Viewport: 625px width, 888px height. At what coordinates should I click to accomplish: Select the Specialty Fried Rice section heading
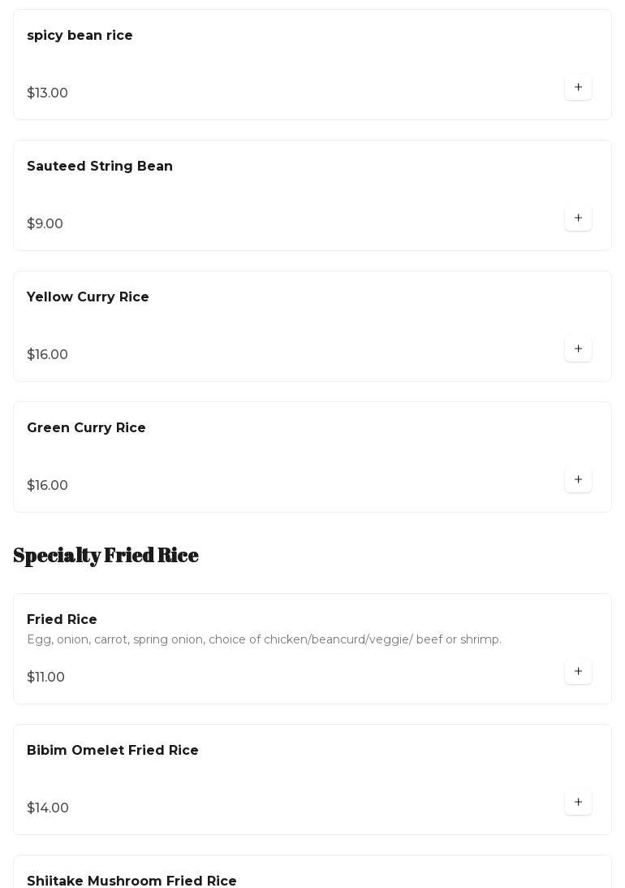106,555
